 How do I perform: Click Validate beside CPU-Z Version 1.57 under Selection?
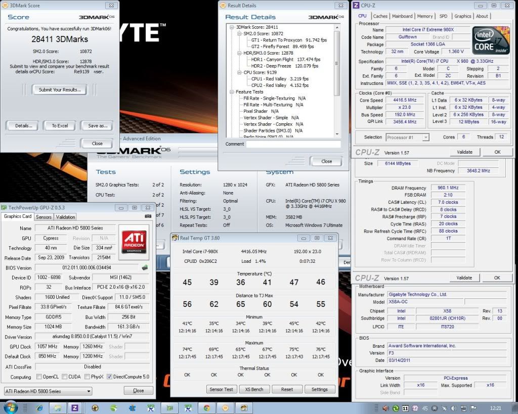464,152
